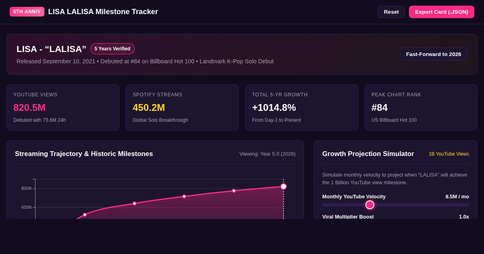Click 'From Day-1 to Present' text
Viewport: 484px width, 254px height.
click(276, 120)
